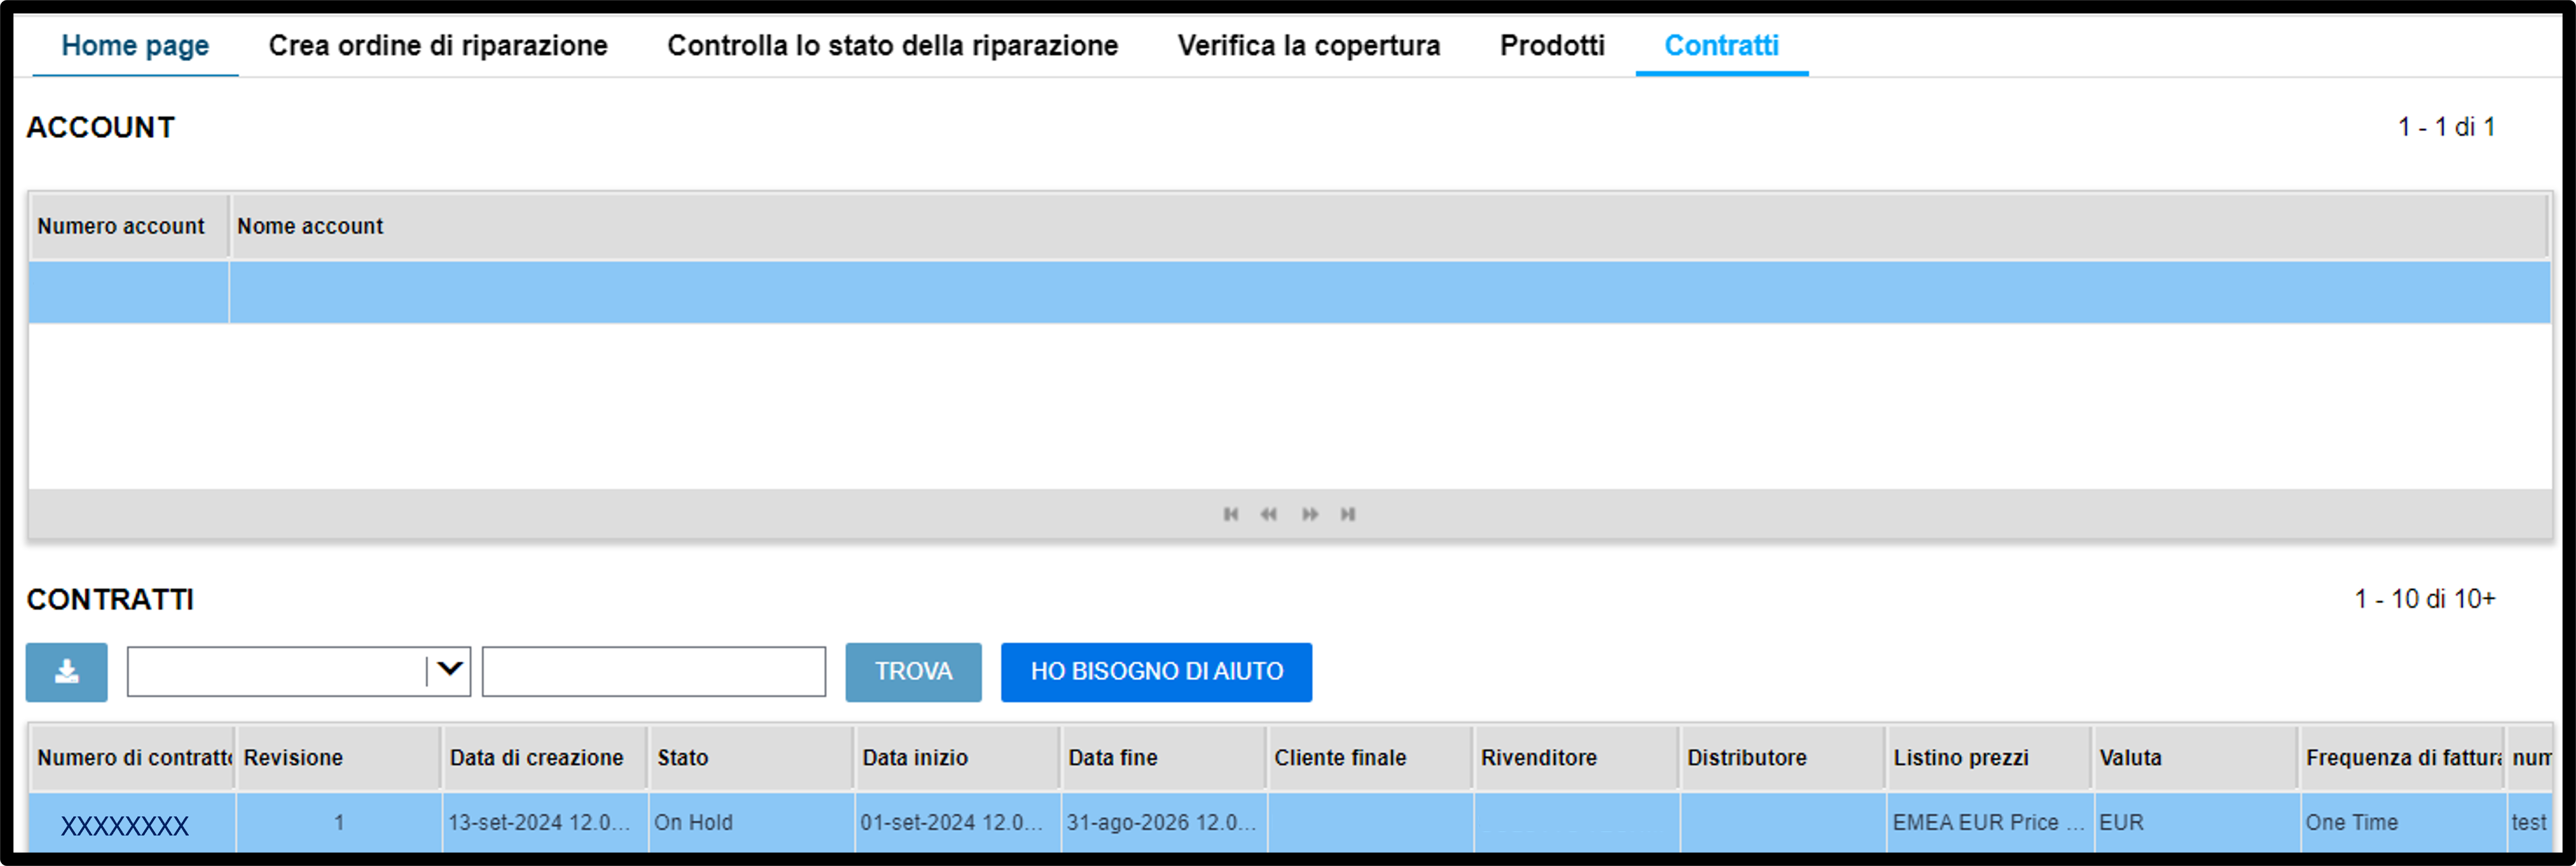Click the On Hold status cell
The image size is (2576, 866).
coord(752,823)
